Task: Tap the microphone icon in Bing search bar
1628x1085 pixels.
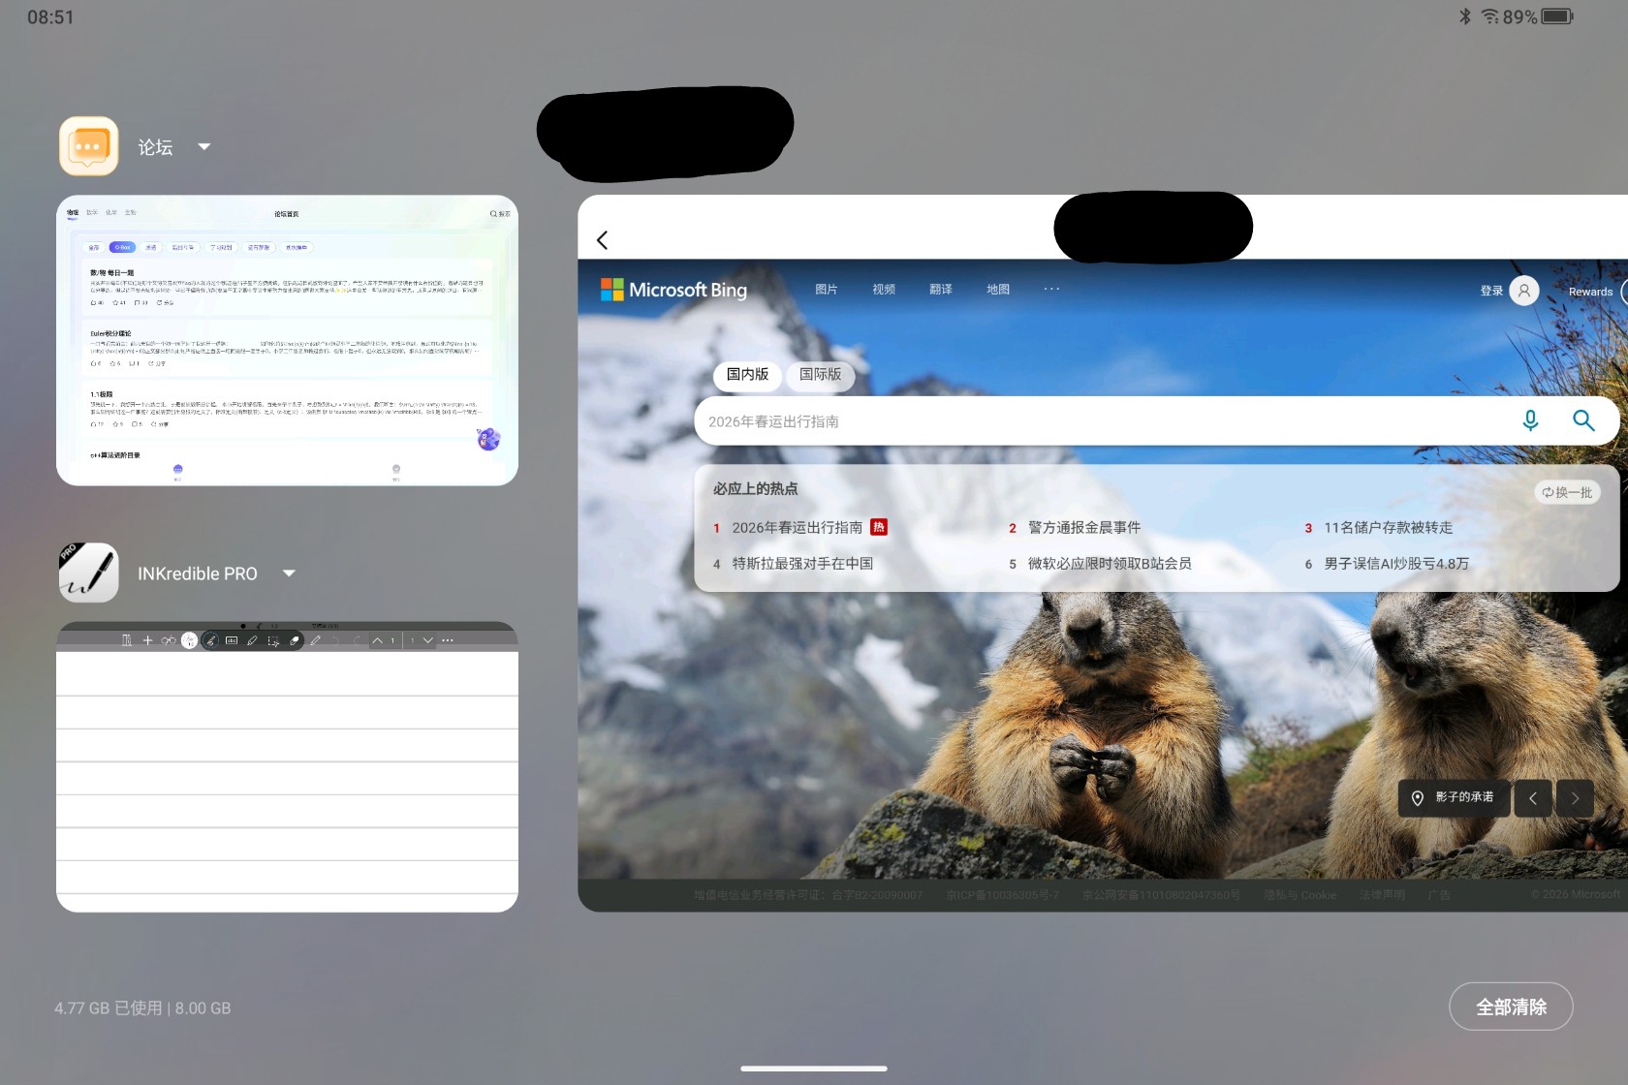Action: (x=1531, y=420)
